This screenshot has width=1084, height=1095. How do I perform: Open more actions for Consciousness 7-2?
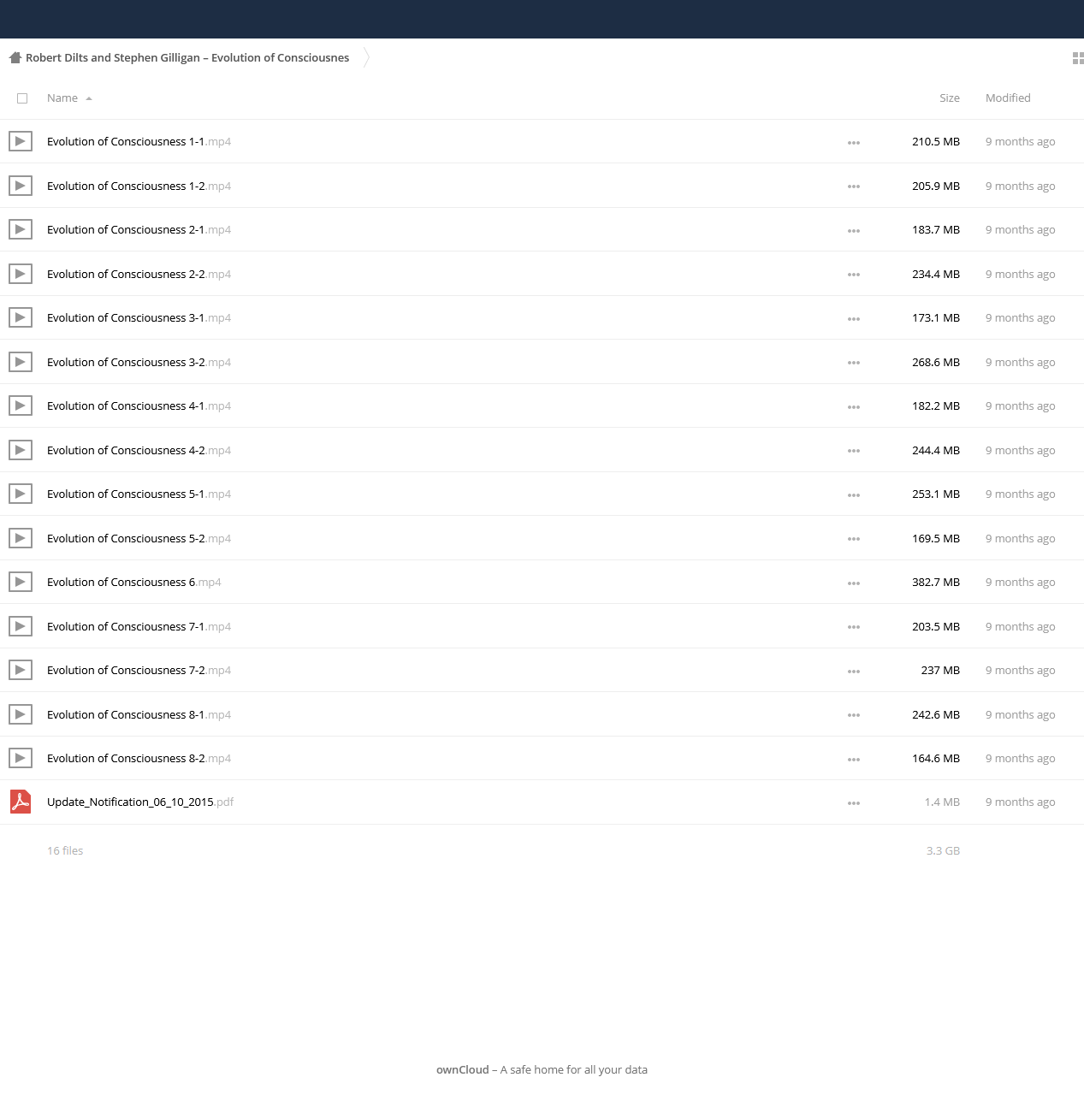pyautogui.click(x=854, y=672)
